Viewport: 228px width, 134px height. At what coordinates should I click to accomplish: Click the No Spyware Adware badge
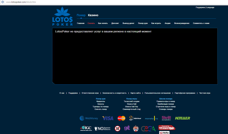click(x=102, y=128)
